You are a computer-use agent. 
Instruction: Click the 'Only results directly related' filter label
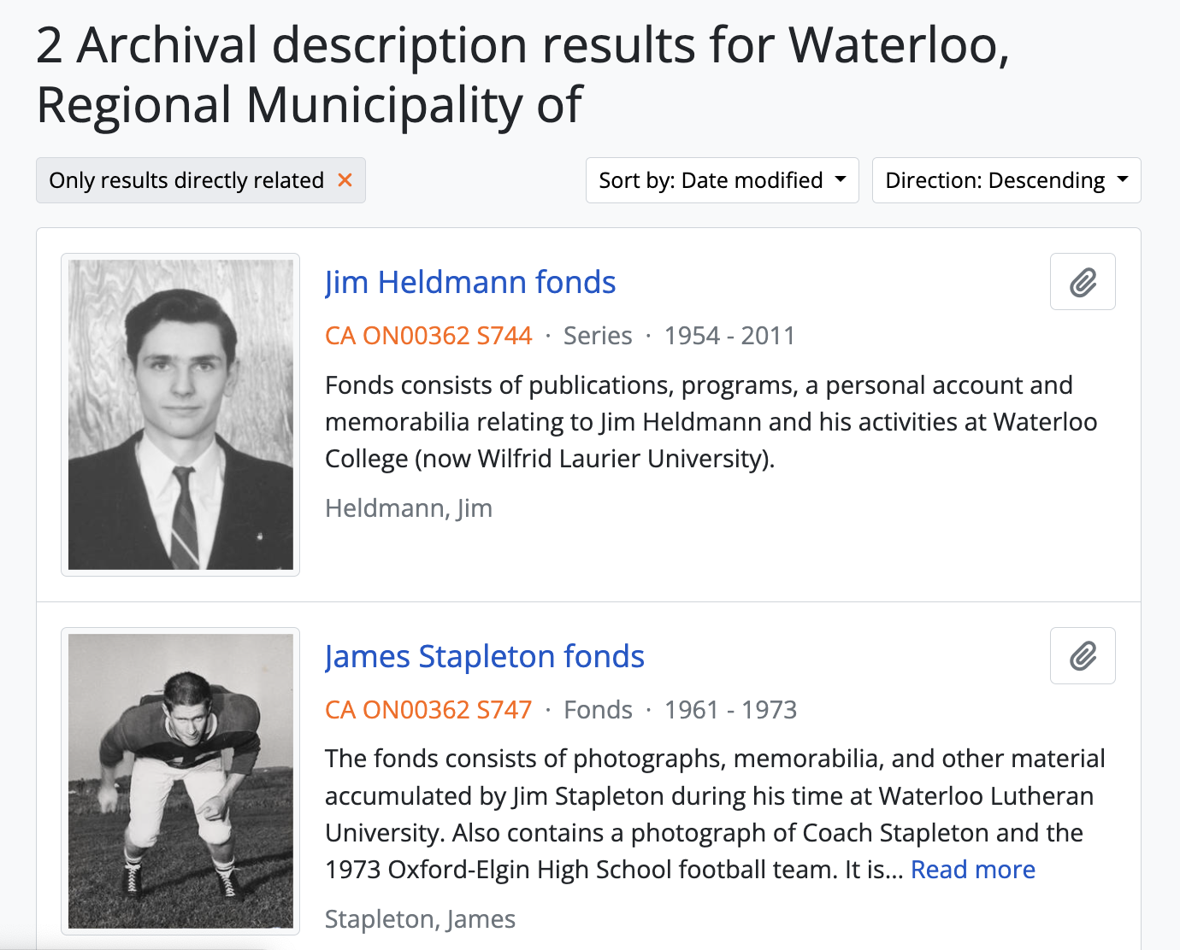tap(186, 180)
